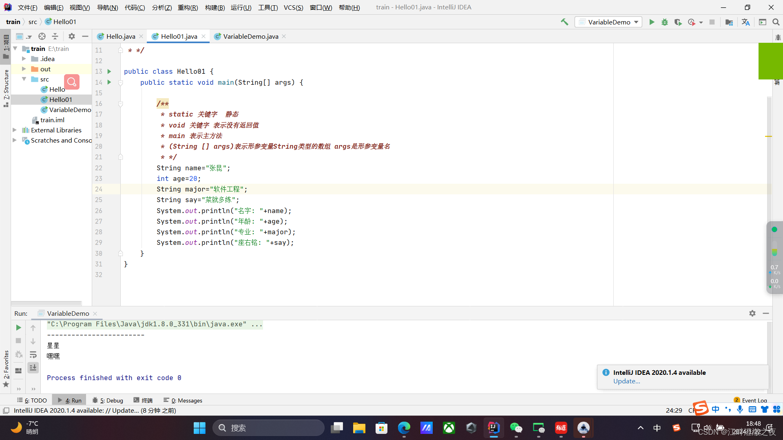
Task: Open Search Everywhere magnifier icon
Action: (776, 22)
